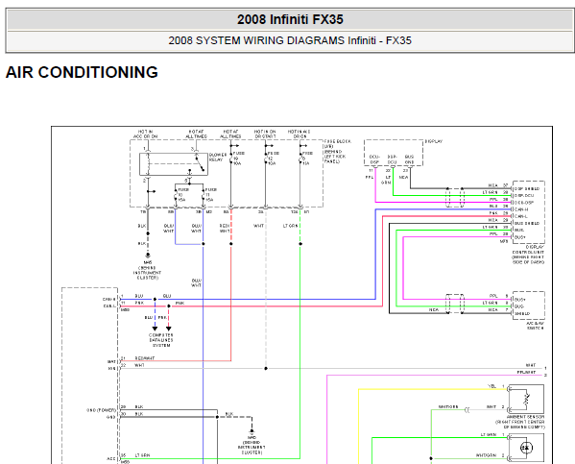
Task: Click the 'A/C & AV SWITCH' caption
Action: point(535,326)
